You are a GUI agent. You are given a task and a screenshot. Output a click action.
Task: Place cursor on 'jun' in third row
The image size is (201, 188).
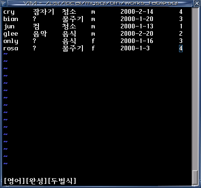[x=9, y=27]
